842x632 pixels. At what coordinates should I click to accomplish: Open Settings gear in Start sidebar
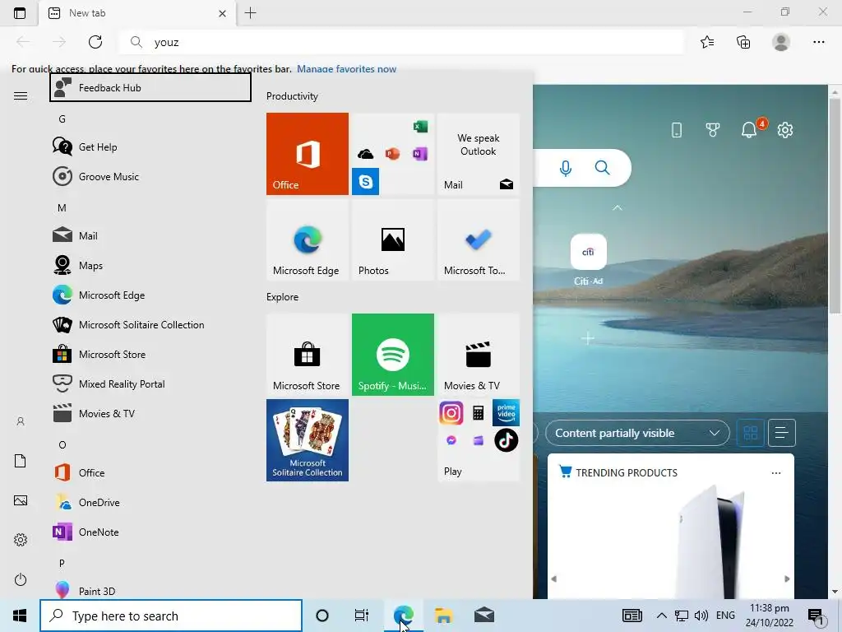[x=21, y=540]
